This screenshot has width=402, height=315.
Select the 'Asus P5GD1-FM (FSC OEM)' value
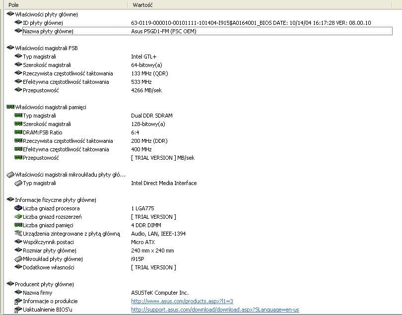(164, 31)
